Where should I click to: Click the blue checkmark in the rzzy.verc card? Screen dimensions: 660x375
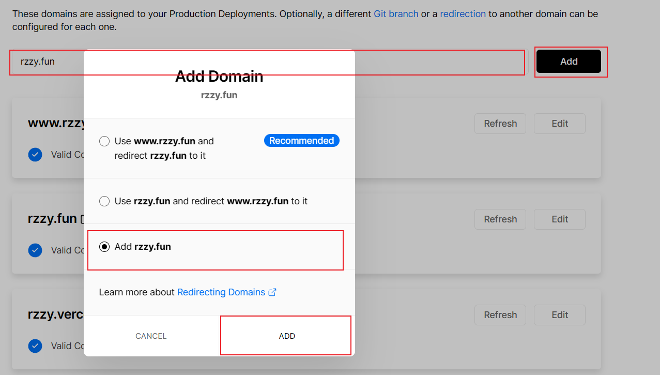[35, 346]
